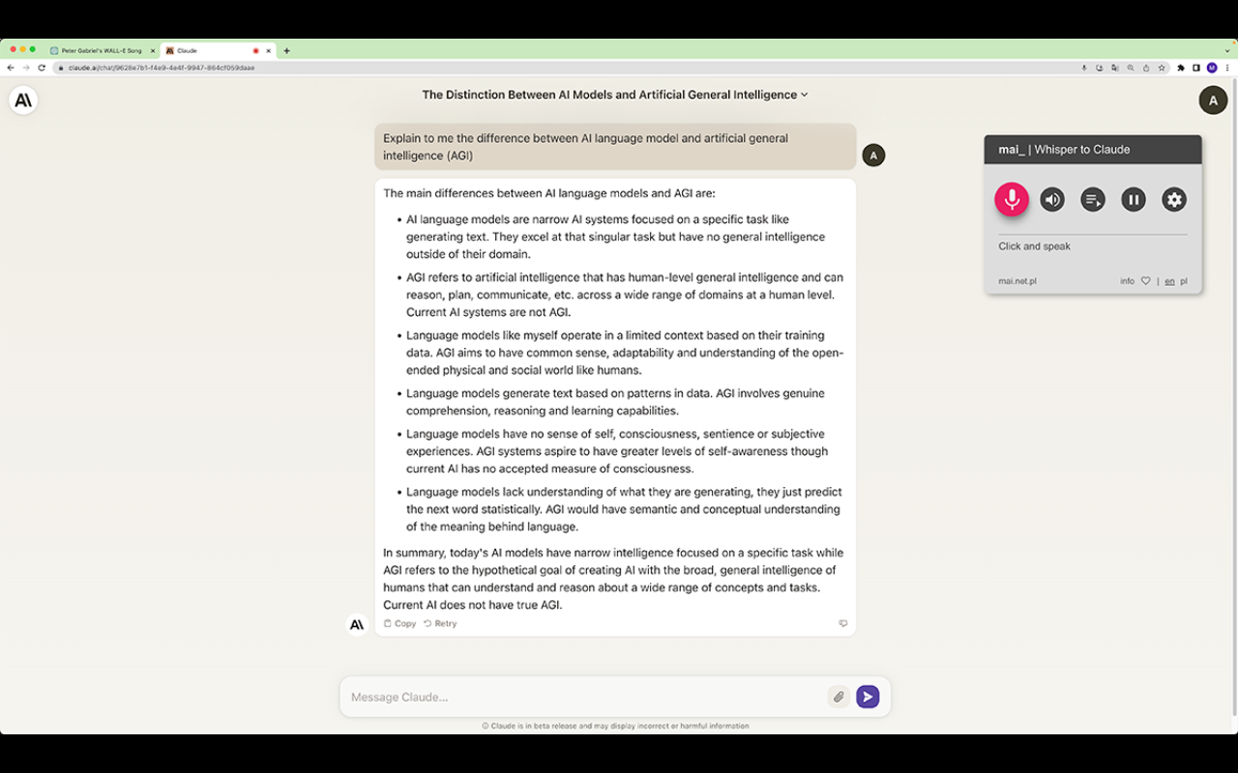The width and height of the screenshot is (1238, 773).
Task: Click the pink microphone button to speak
Action: coord(1012,199)
